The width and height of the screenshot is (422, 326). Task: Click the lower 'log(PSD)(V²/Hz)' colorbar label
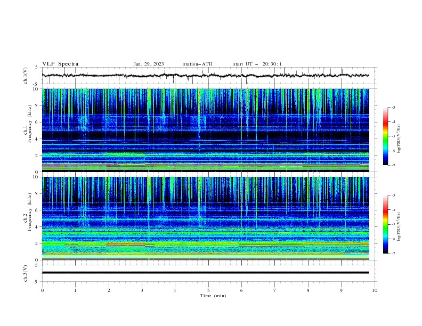[399, 227]
